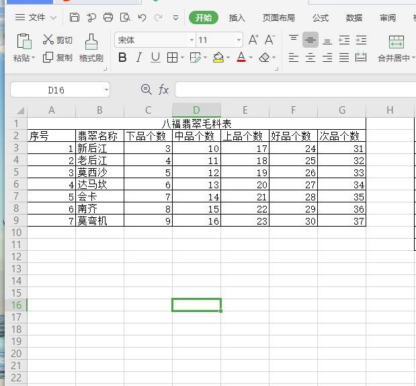The height and width of the screenshot is (386, 416).
Task: Click the Paste clipboard icon
Action: pyautogui.click(x=24, y=41)
